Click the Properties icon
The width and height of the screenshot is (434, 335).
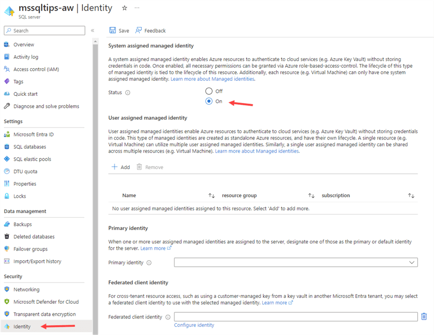tap(7, 184)
